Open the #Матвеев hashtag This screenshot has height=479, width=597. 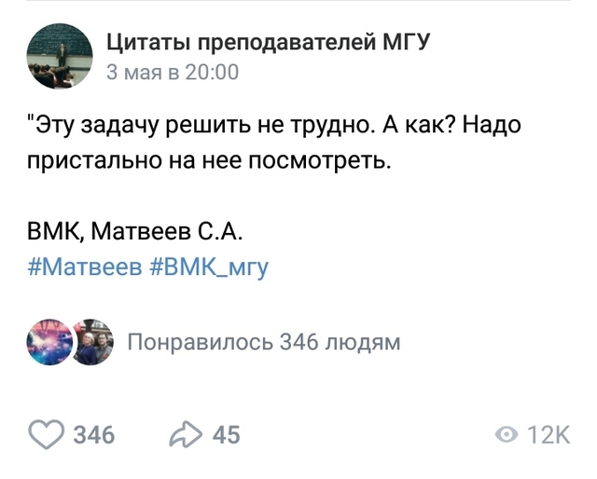[85, 268]
